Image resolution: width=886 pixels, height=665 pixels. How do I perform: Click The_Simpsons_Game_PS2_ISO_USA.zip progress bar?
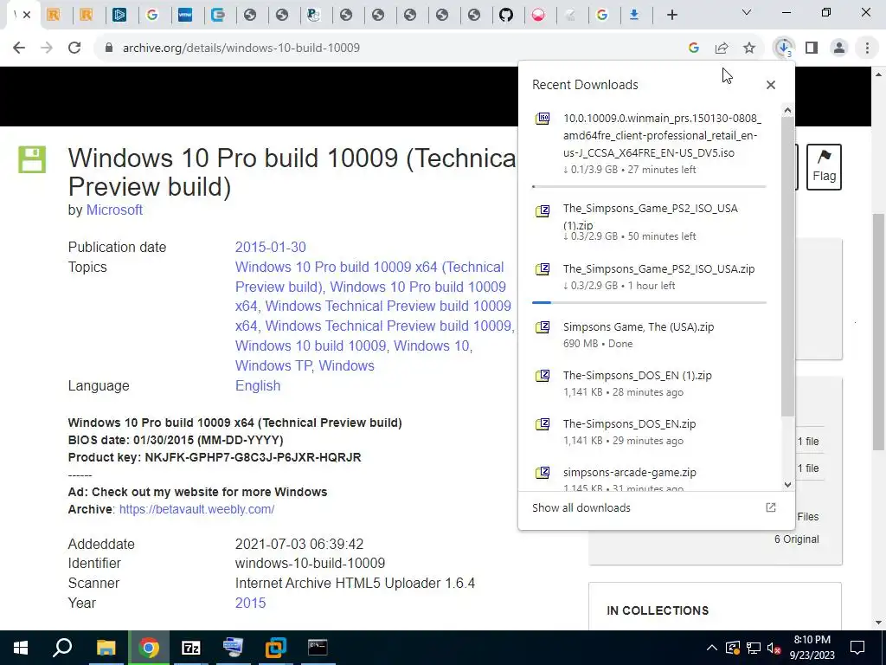tap(649, 302)
